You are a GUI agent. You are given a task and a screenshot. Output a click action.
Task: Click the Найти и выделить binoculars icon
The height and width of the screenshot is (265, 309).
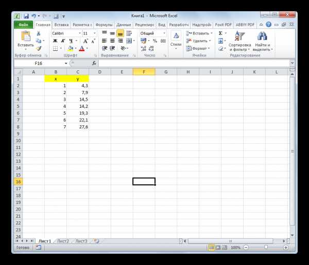[x=263, y=36]
